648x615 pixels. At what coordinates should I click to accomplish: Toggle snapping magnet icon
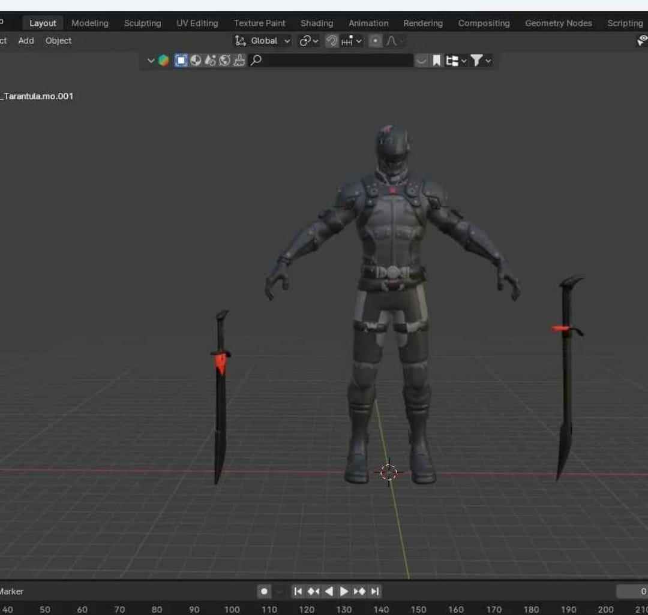[x=331, y=41]
